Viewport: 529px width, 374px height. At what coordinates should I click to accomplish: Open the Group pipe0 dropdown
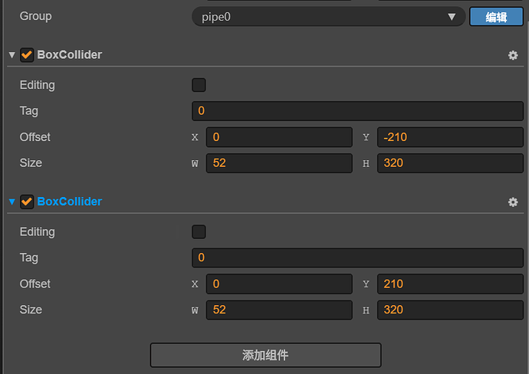pyautogui.click(x=328, y=16)
